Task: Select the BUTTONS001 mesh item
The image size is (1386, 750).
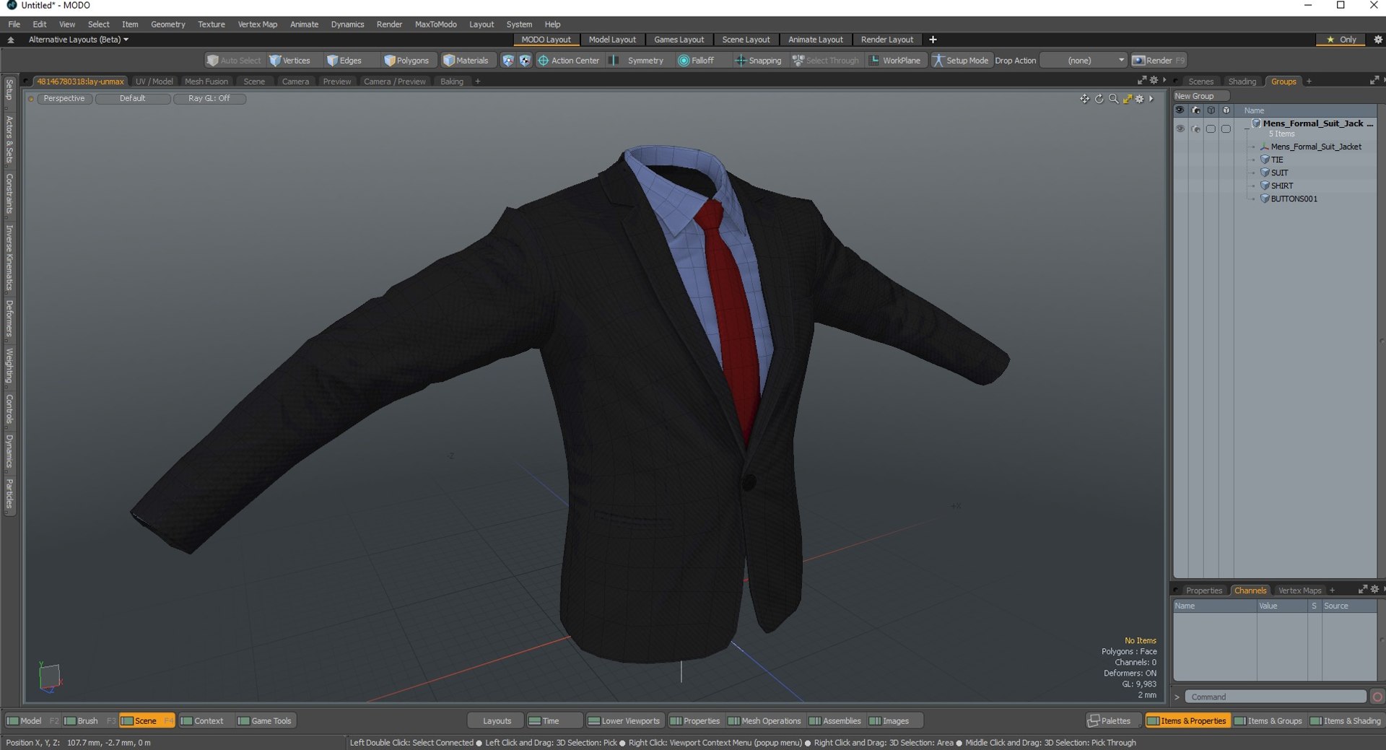Action: click(x=1294, y=199)
